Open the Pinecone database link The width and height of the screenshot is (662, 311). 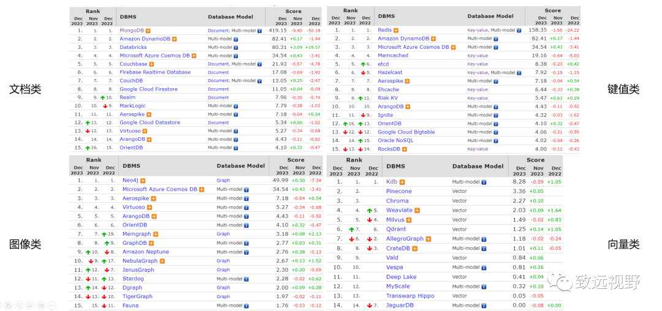tap(399, 191)
